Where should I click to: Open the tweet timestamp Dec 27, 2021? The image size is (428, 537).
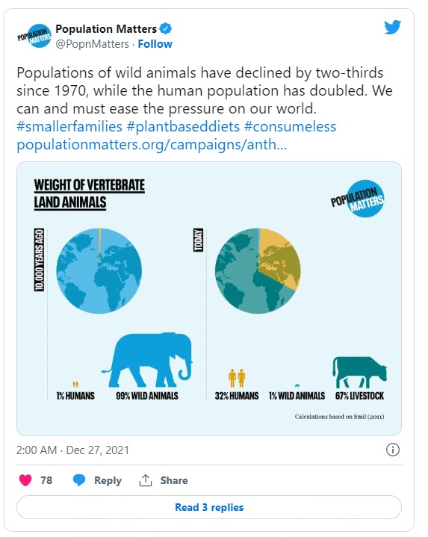click(73, 450)
